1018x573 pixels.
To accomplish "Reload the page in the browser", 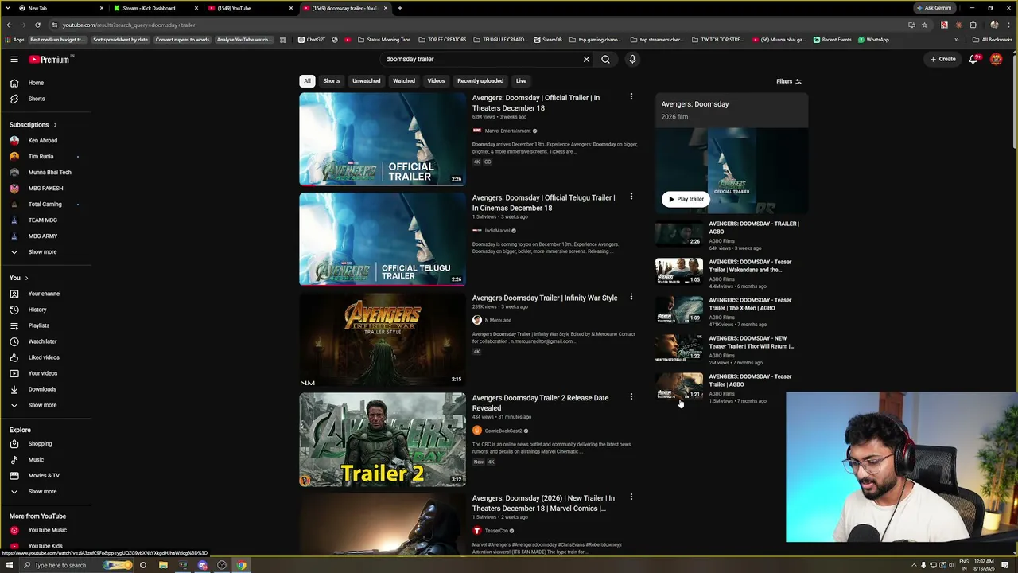I will (37, 25).
